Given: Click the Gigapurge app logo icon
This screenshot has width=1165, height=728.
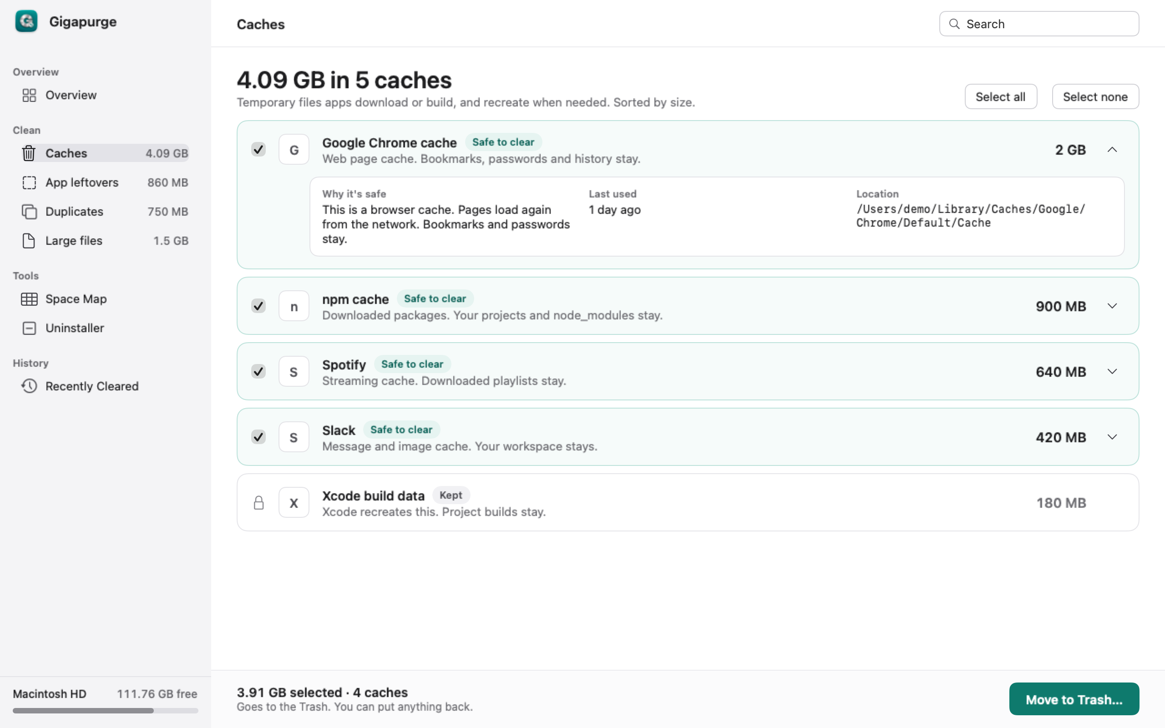Looking at the screenshot, I should tap(26, 21).
